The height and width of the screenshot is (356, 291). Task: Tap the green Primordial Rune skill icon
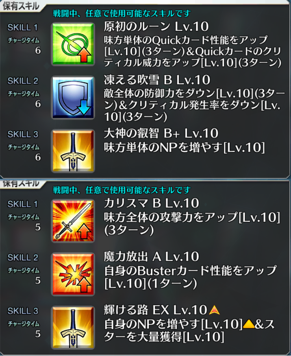pyautogui.click(x=73, y=44)
